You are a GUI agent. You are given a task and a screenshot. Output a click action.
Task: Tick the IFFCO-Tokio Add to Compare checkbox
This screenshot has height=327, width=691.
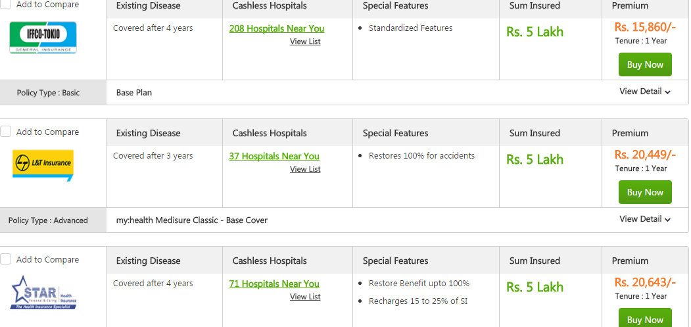[5, 4]
